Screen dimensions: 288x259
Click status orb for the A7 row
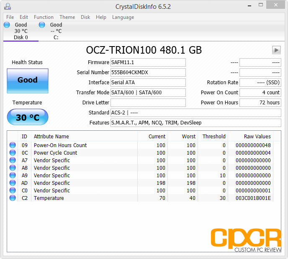click(13, 160)
